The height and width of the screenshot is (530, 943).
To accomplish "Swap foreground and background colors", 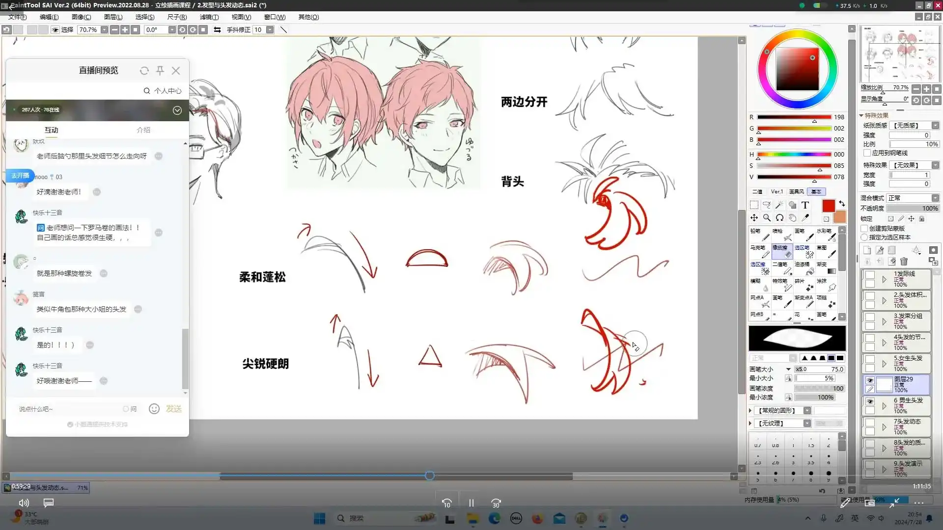I will [x=842, y=203].
